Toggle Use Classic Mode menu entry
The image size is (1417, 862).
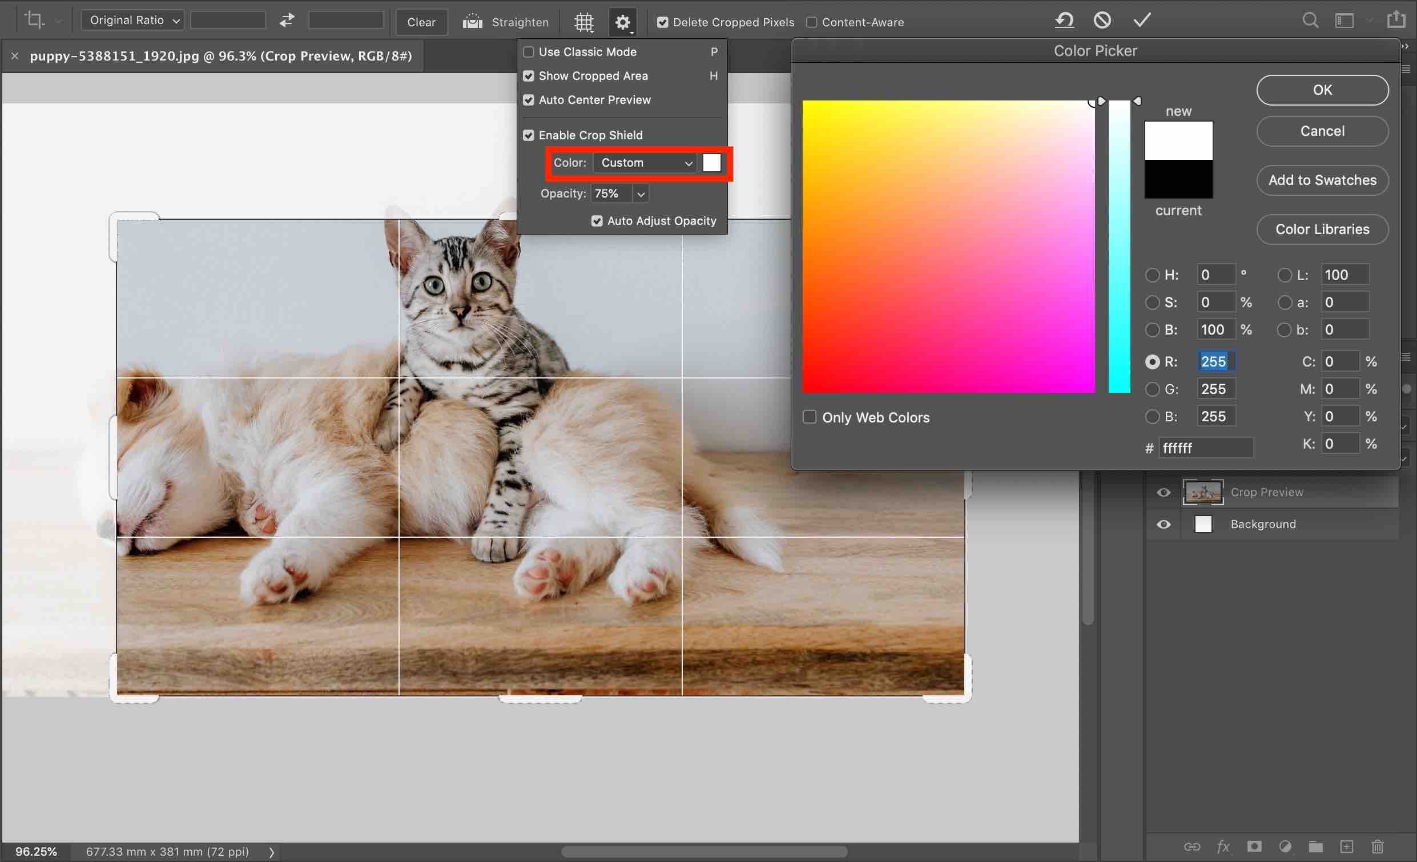click(x=587, y=52)
